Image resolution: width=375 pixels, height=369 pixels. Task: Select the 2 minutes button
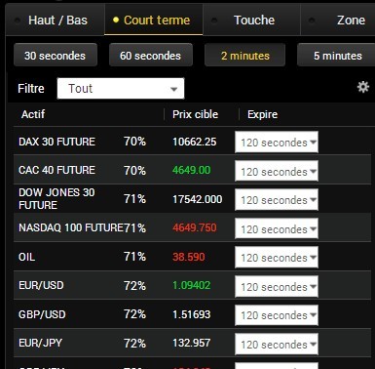tap(245, 56)
